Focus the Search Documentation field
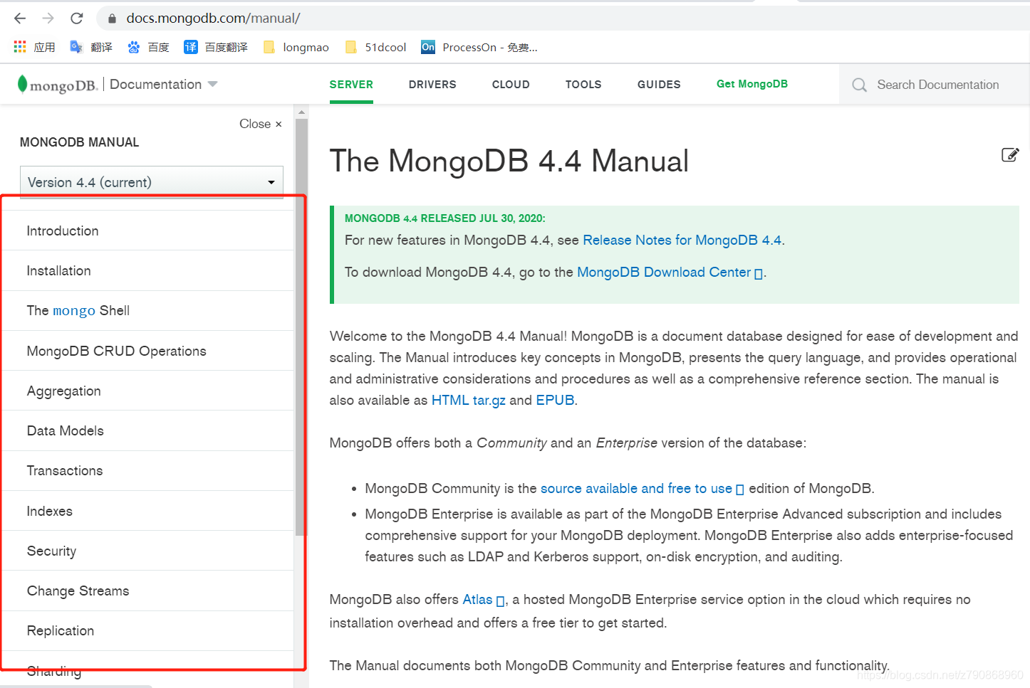Screen dimensions: 1030x688 click(938, 85)
